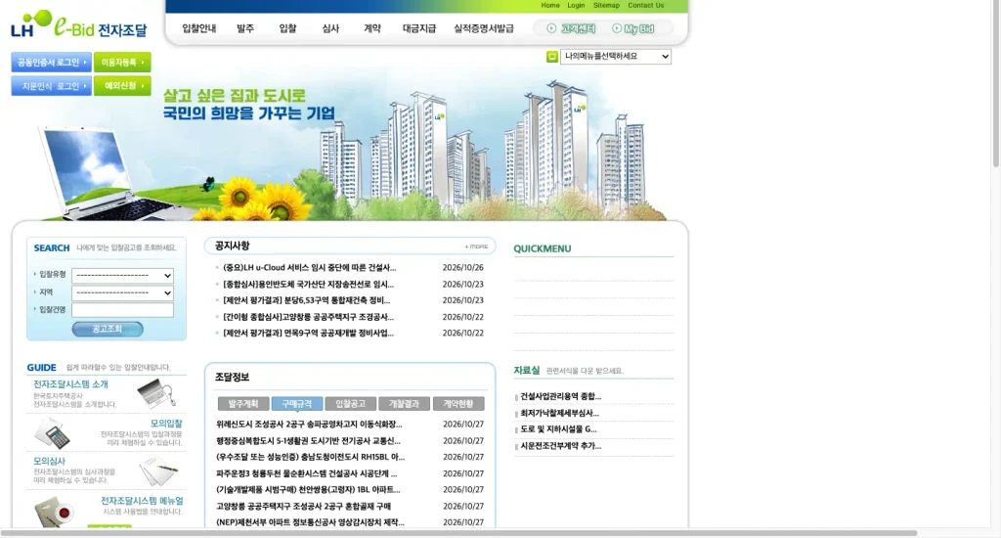
Task: Open 도로 및 지하시설물 G... in 자료실
Action: (558, 428)
